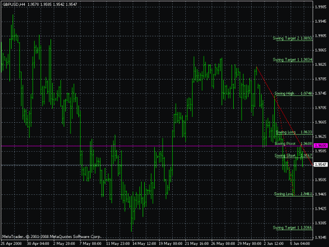Click the Swing Long 1.9633 label

tap(294, 132)
